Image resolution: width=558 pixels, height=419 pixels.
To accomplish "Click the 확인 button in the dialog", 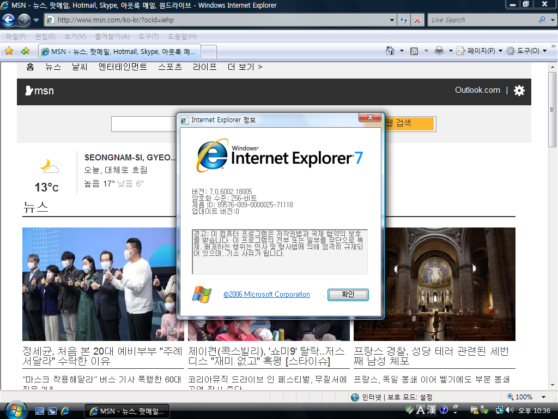I will (348, 295).
